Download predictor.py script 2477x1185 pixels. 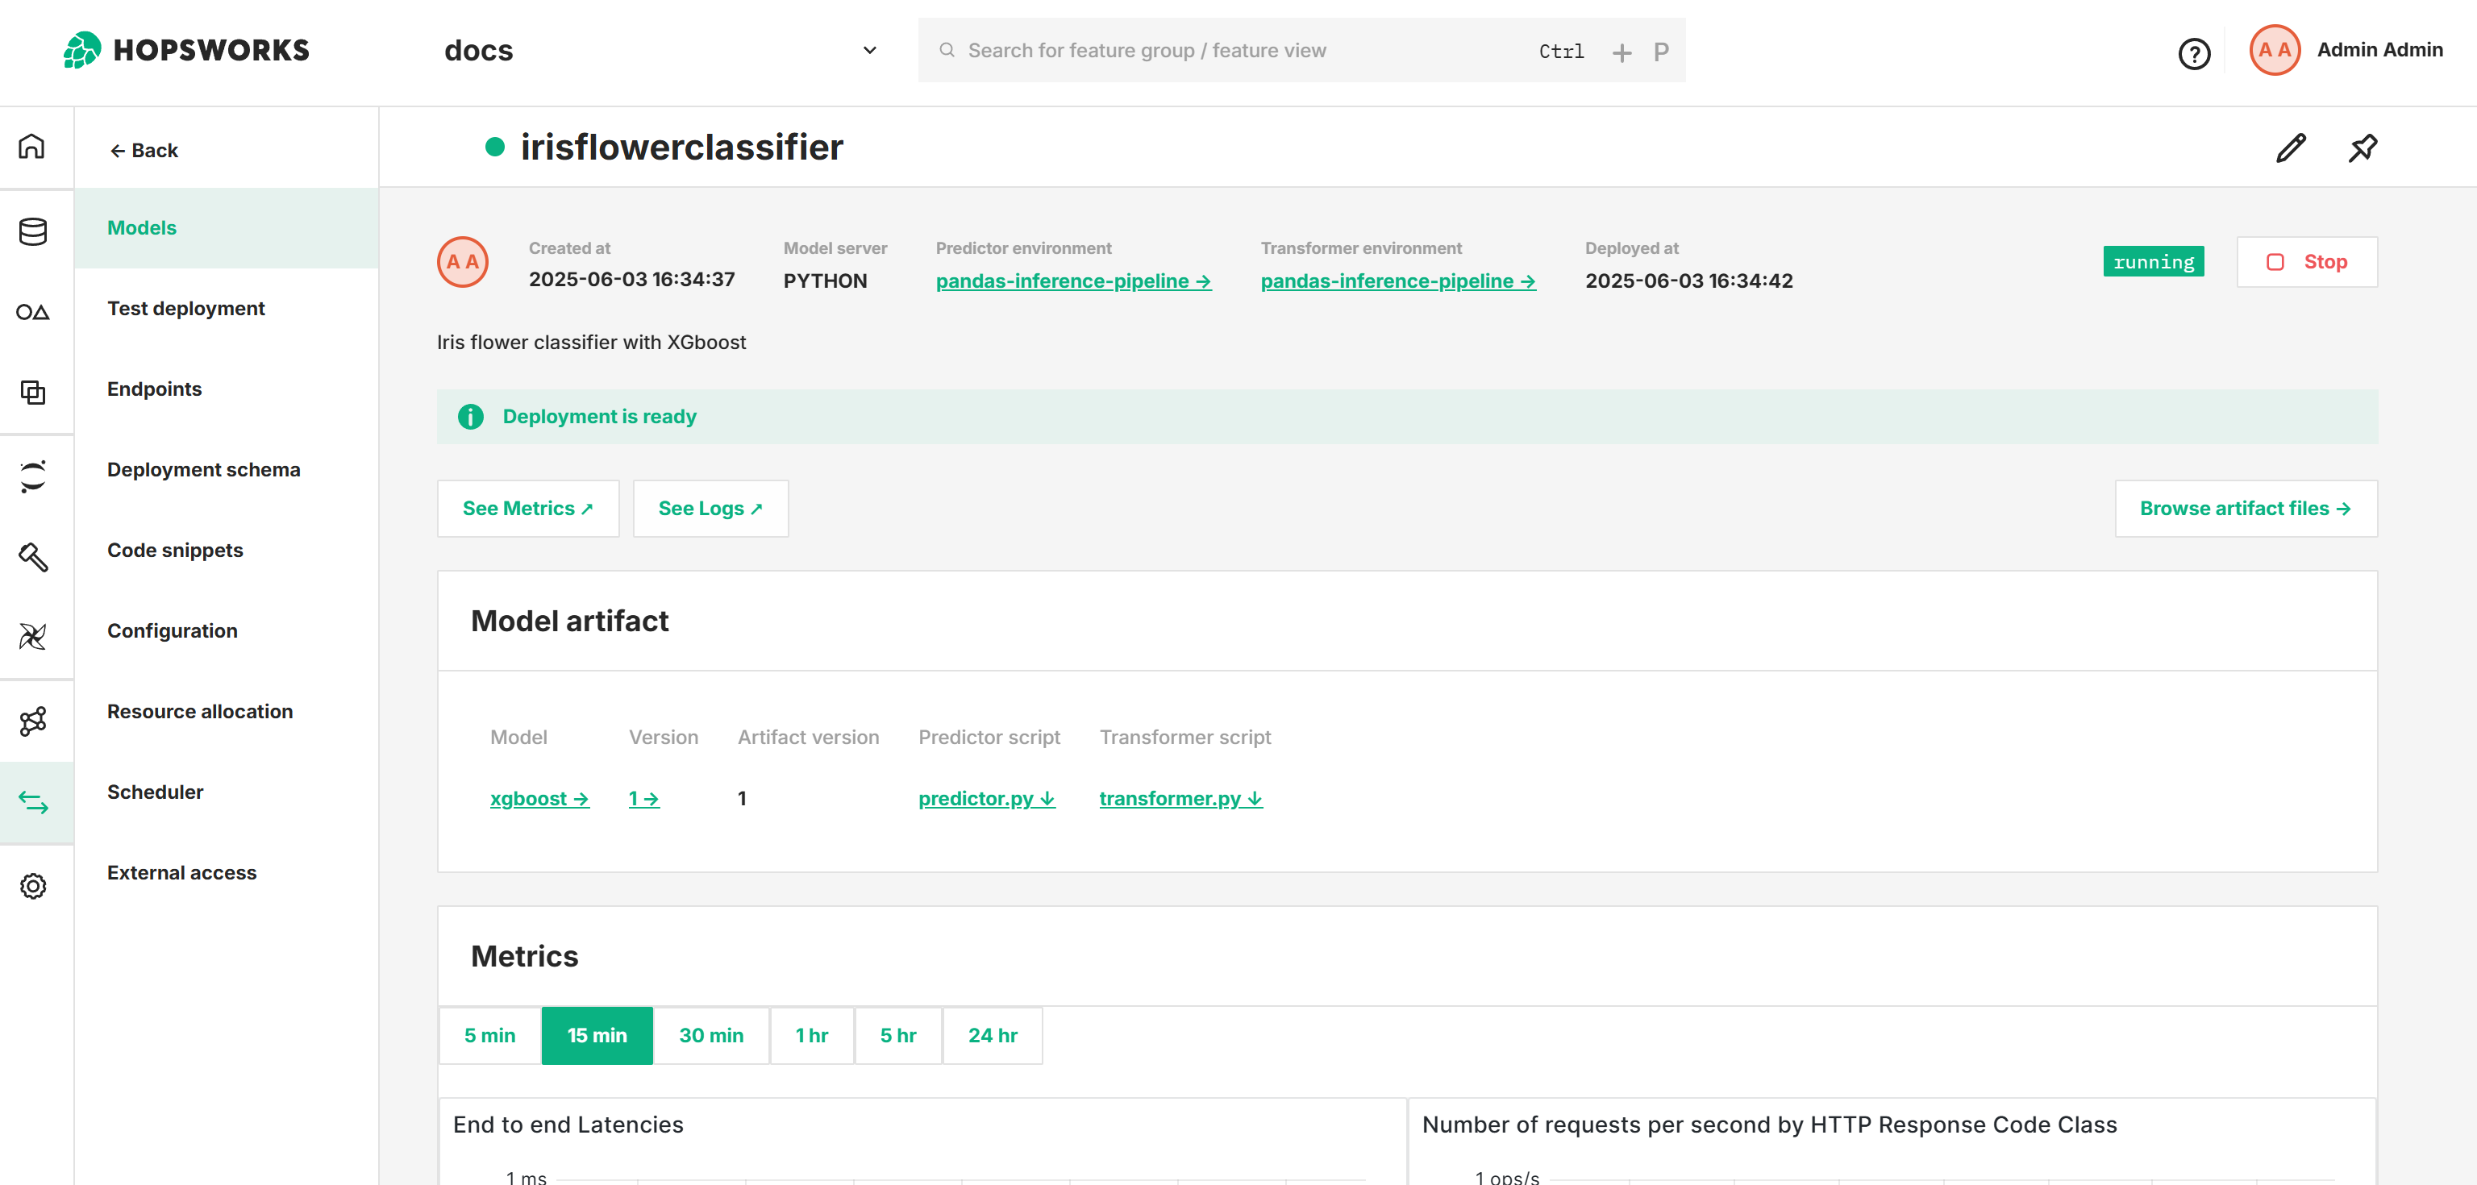pos(985,799)
